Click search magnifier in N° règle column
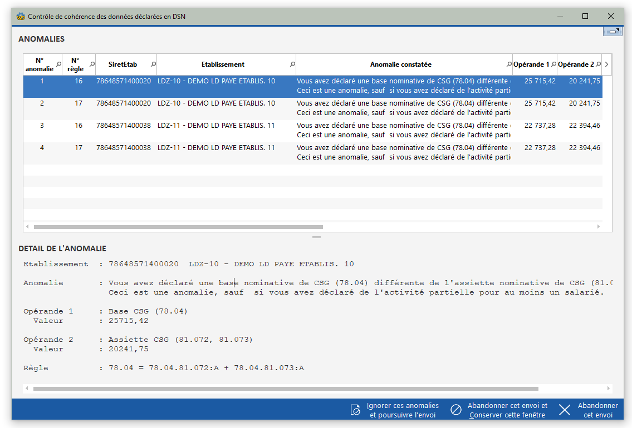The image size is (632, 428). click(x=92, y=64)
